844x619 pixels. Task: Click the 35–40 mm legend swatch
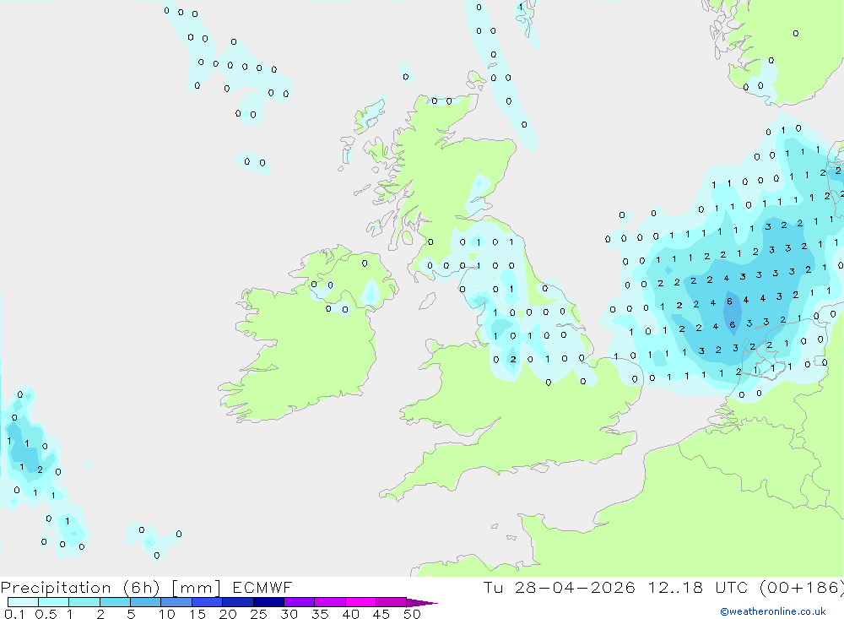330,602
